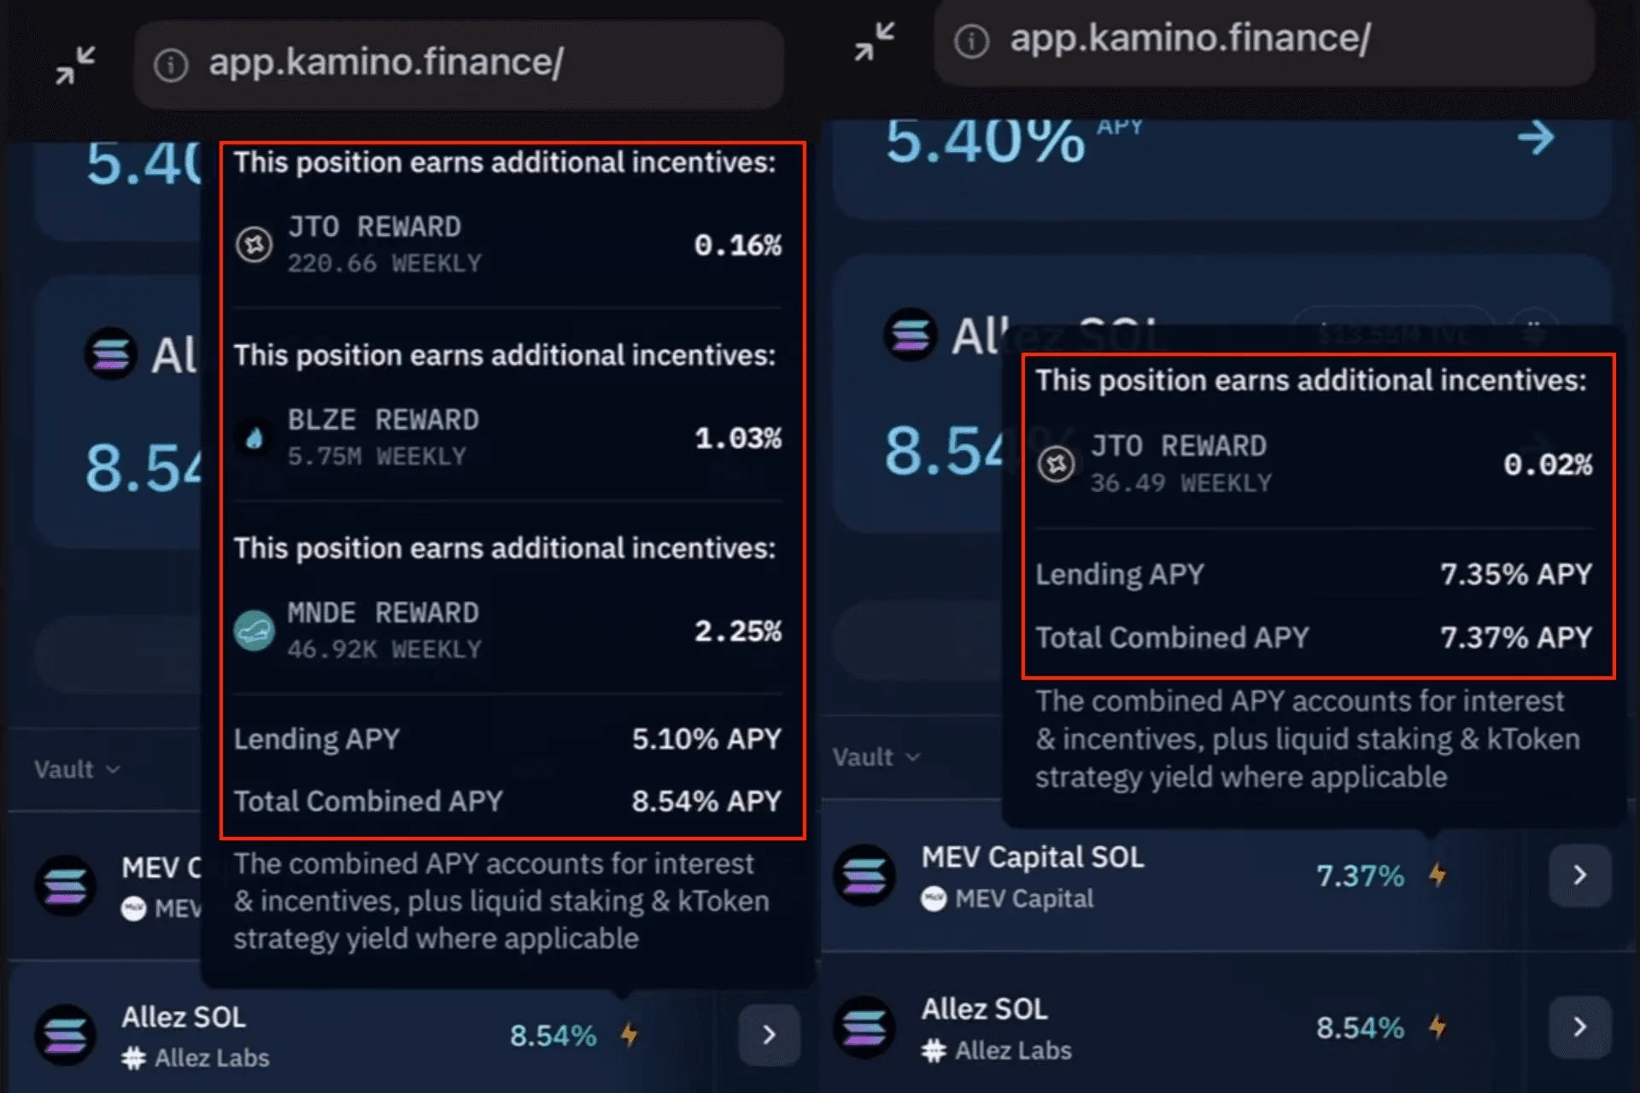Expand right Allez SOL row chevron button
The image size is (1640, 1093).
[1580, 1026]
